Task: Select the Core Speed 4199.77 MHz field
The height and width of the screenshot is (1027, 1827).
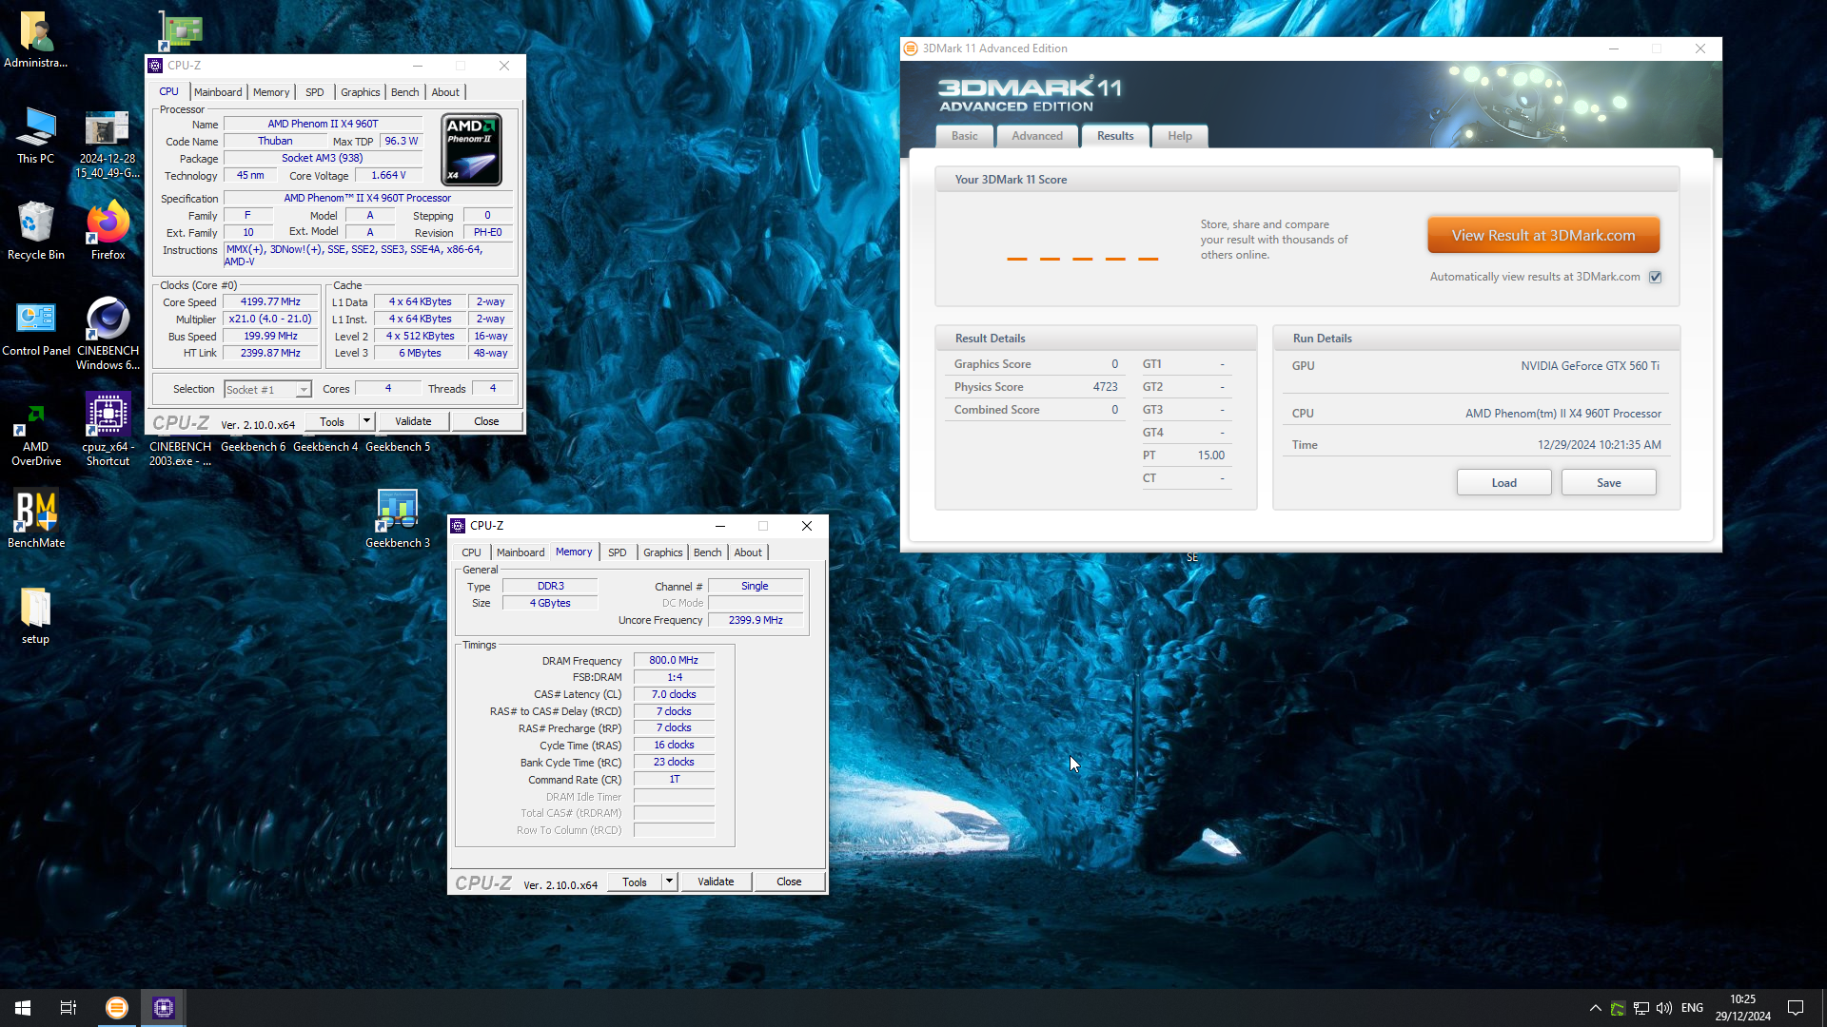Action: 270,302
